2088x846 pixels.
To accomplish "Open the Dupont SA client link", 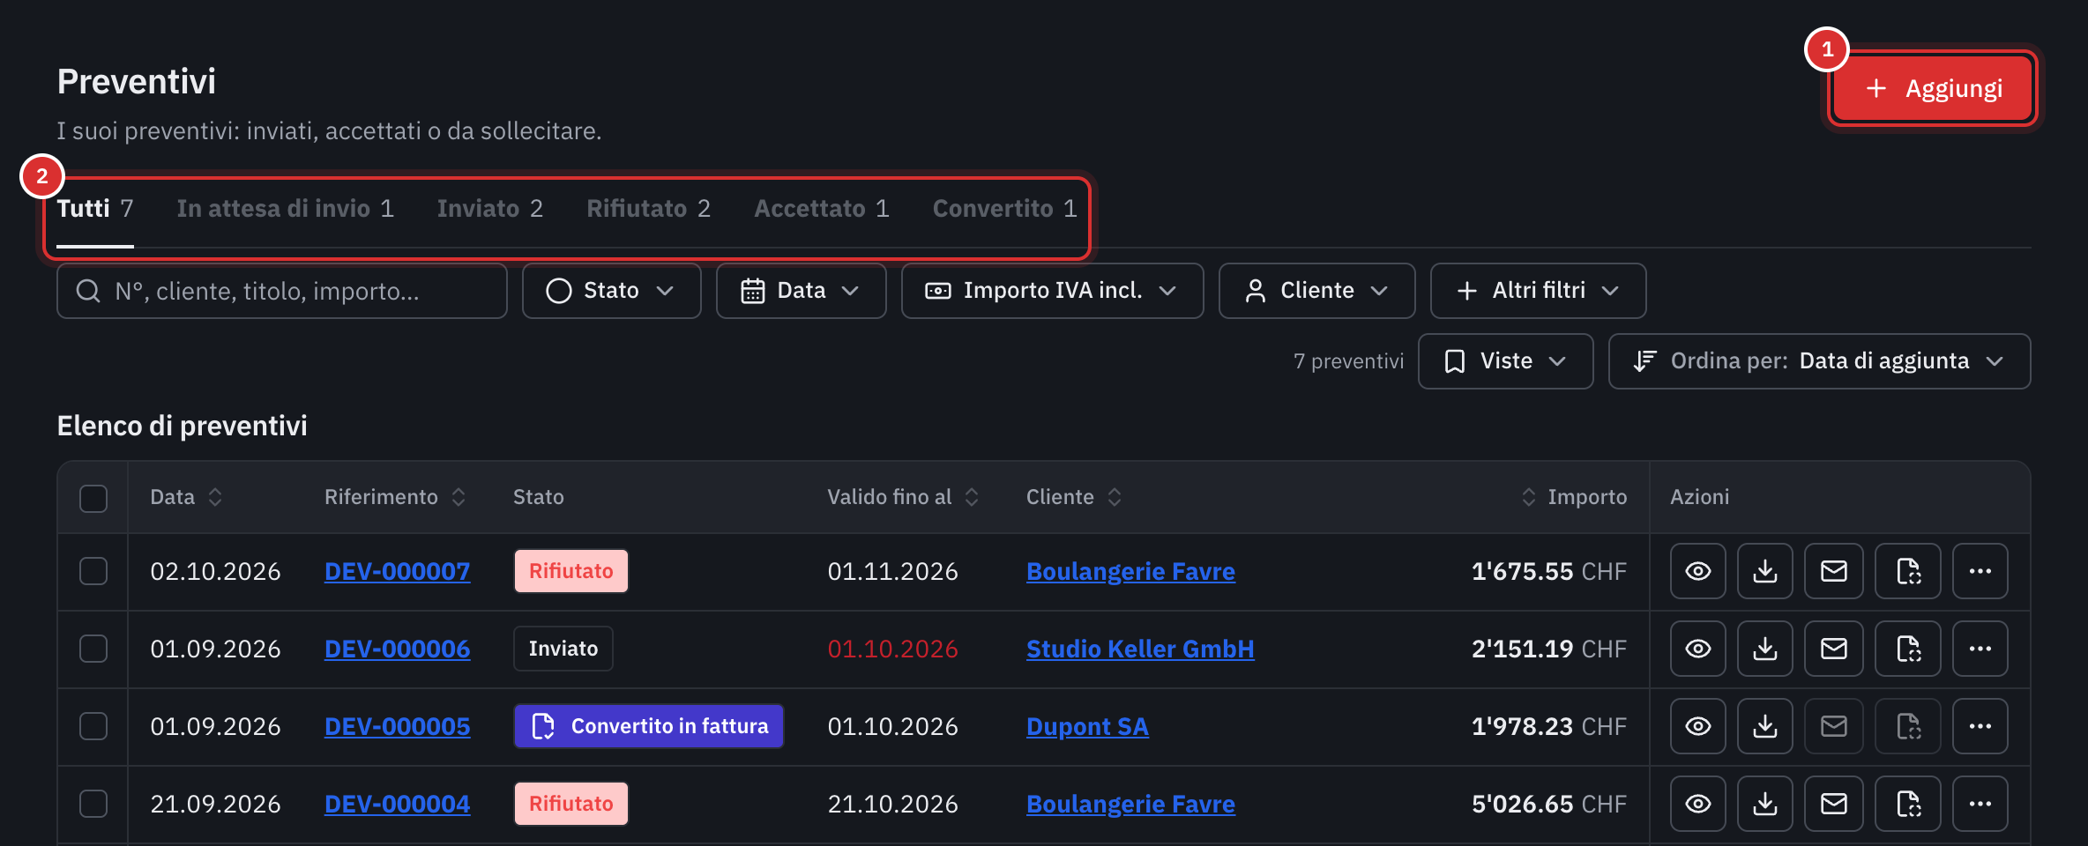I will [x=1087, y=726].
